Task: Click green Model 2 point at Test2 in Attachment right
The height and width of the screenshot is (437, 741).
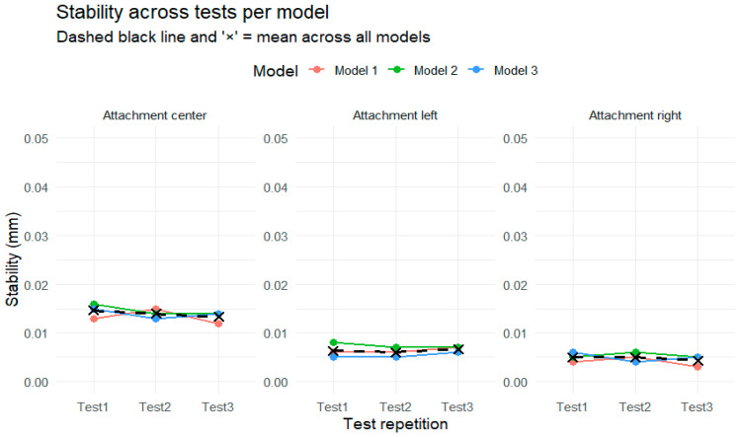Action: coord(635,352)
